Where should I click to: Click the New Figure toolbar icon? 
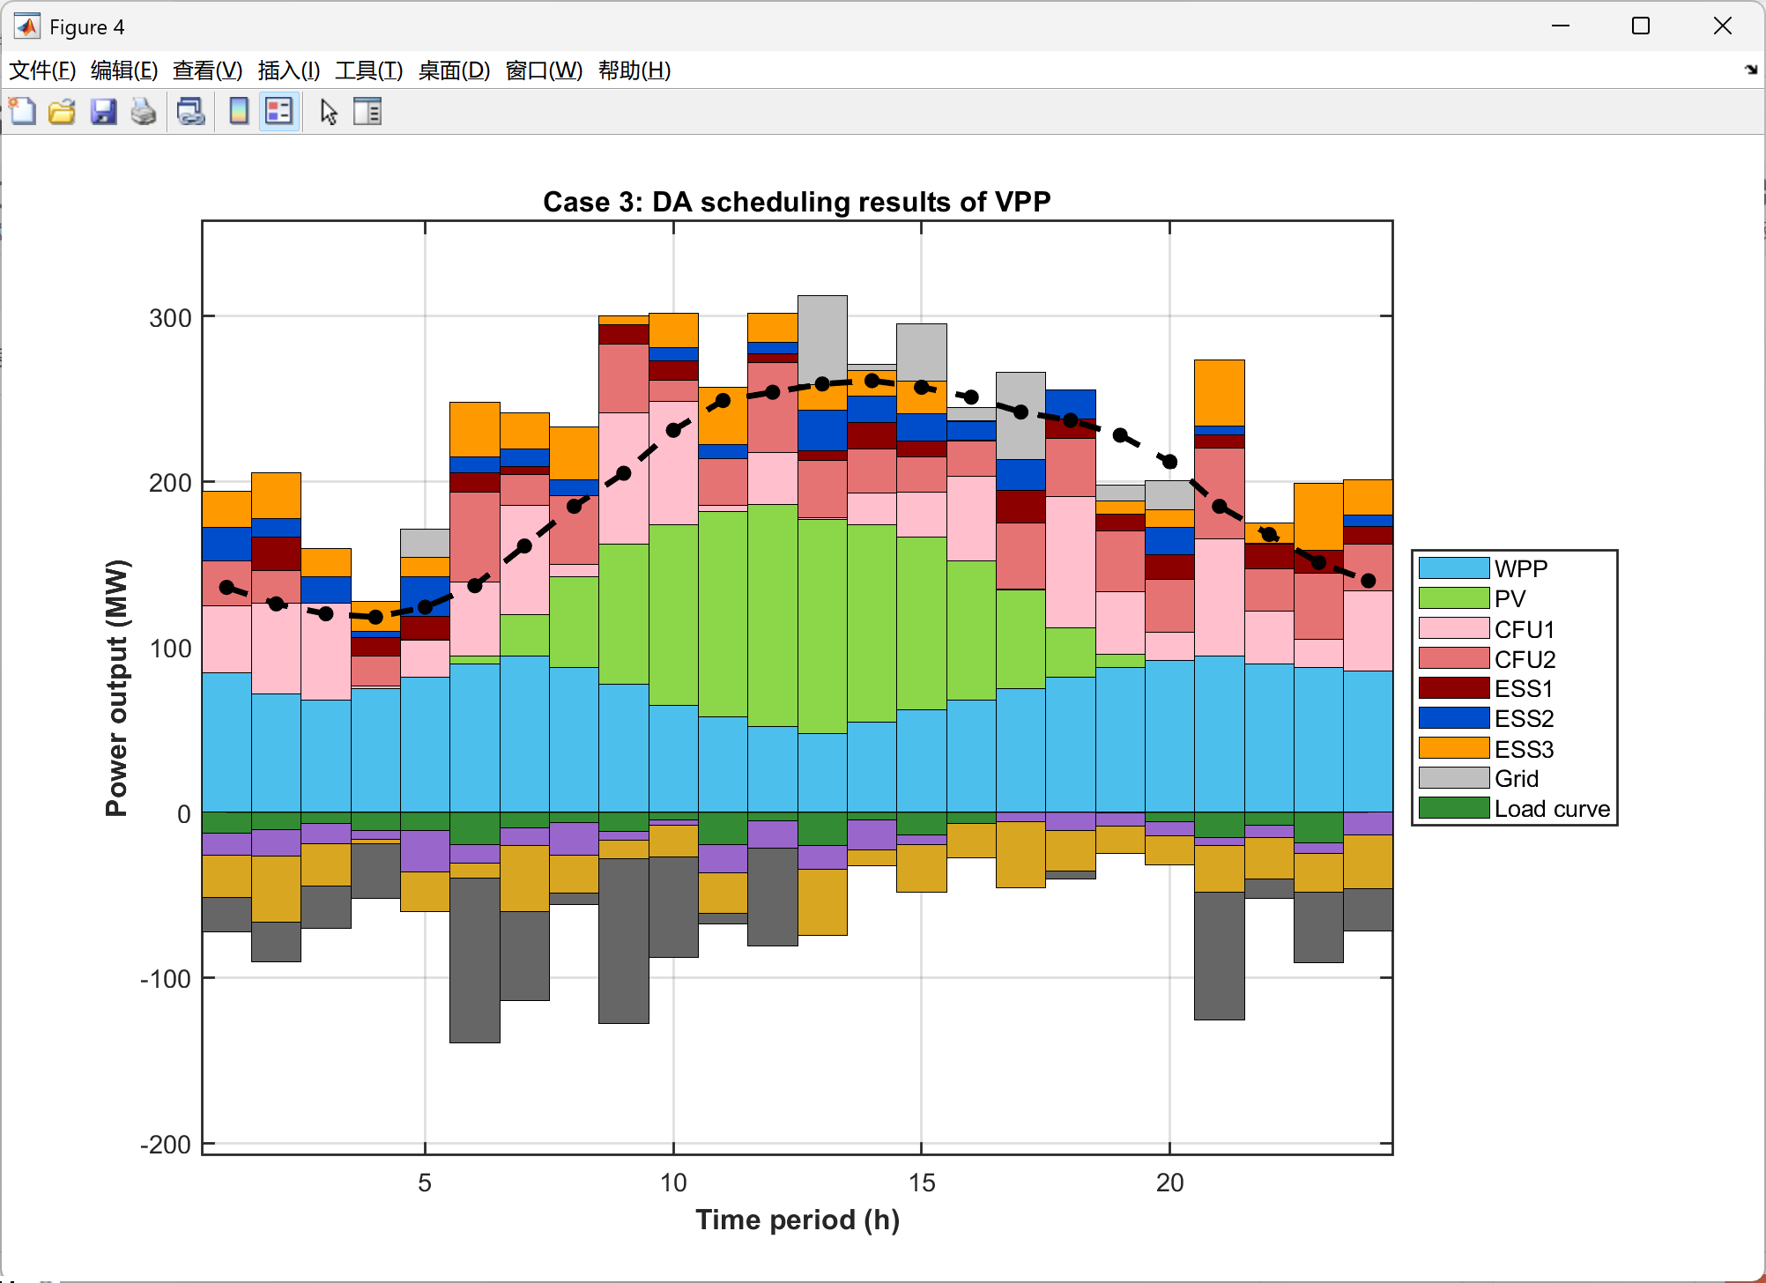coord(22,112)
